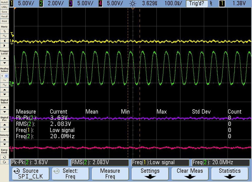Toggle channel 3 purple badge in top bar

pos(71,3)
